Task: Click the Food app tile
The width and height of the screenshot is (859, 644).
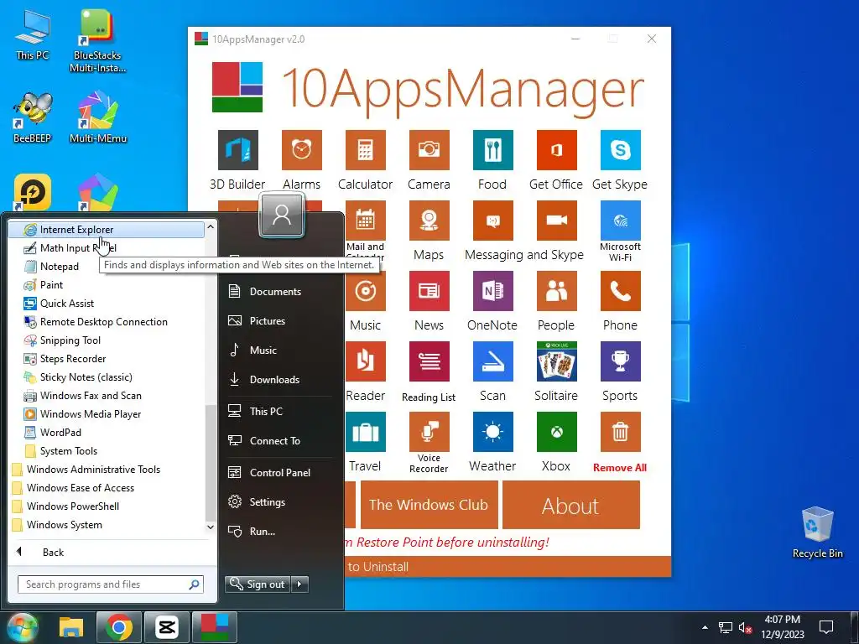Action: [x=492, y=150]
